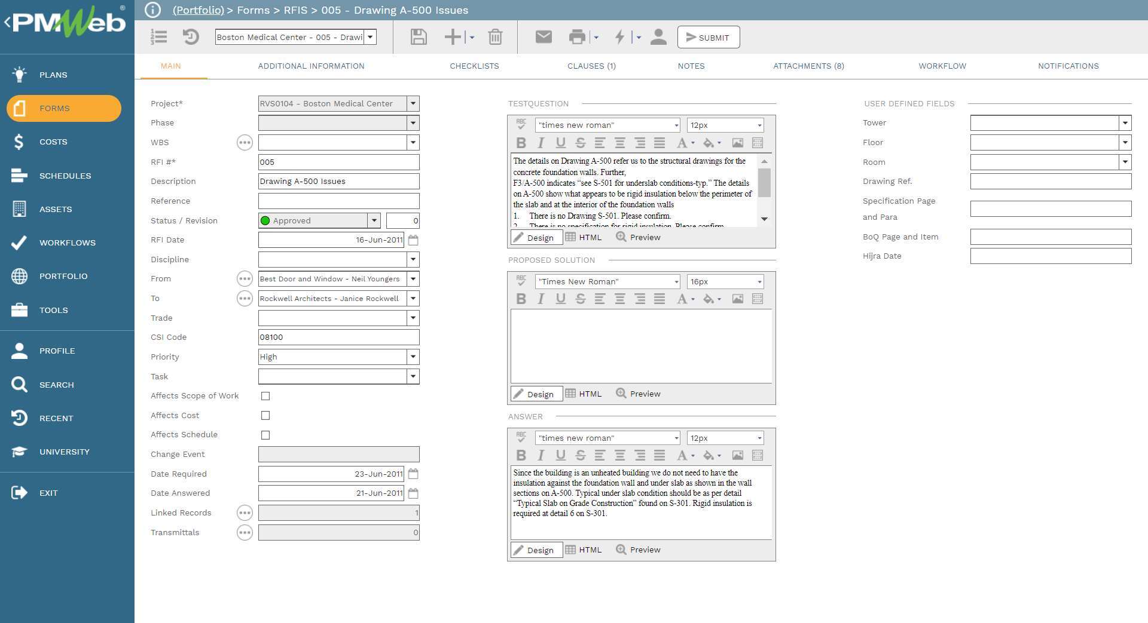The height and width of the screenshot is (623, 1148).
Task: Check the Affects Schedule checkbox
Action: 265,435
